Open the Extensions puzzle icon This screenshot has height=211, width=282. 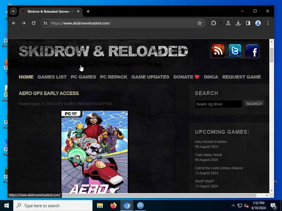[213, 23]
